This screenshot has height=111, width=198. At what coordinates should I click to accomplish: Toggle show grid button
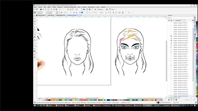pyautogui.click(x=90, y=9)
